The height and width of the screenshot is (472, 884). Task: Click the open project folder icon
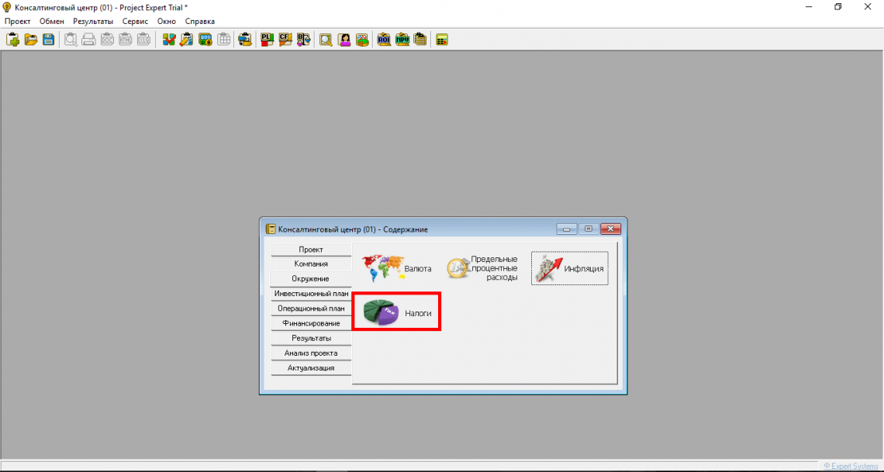pyautogui.click(x=31, y=40)
